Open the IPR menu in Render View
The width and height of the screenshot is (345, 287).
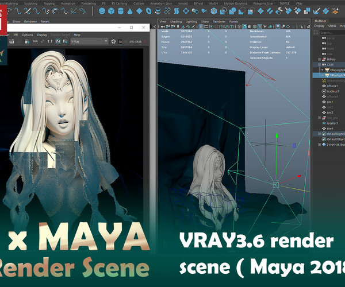[x=16, y=35]
